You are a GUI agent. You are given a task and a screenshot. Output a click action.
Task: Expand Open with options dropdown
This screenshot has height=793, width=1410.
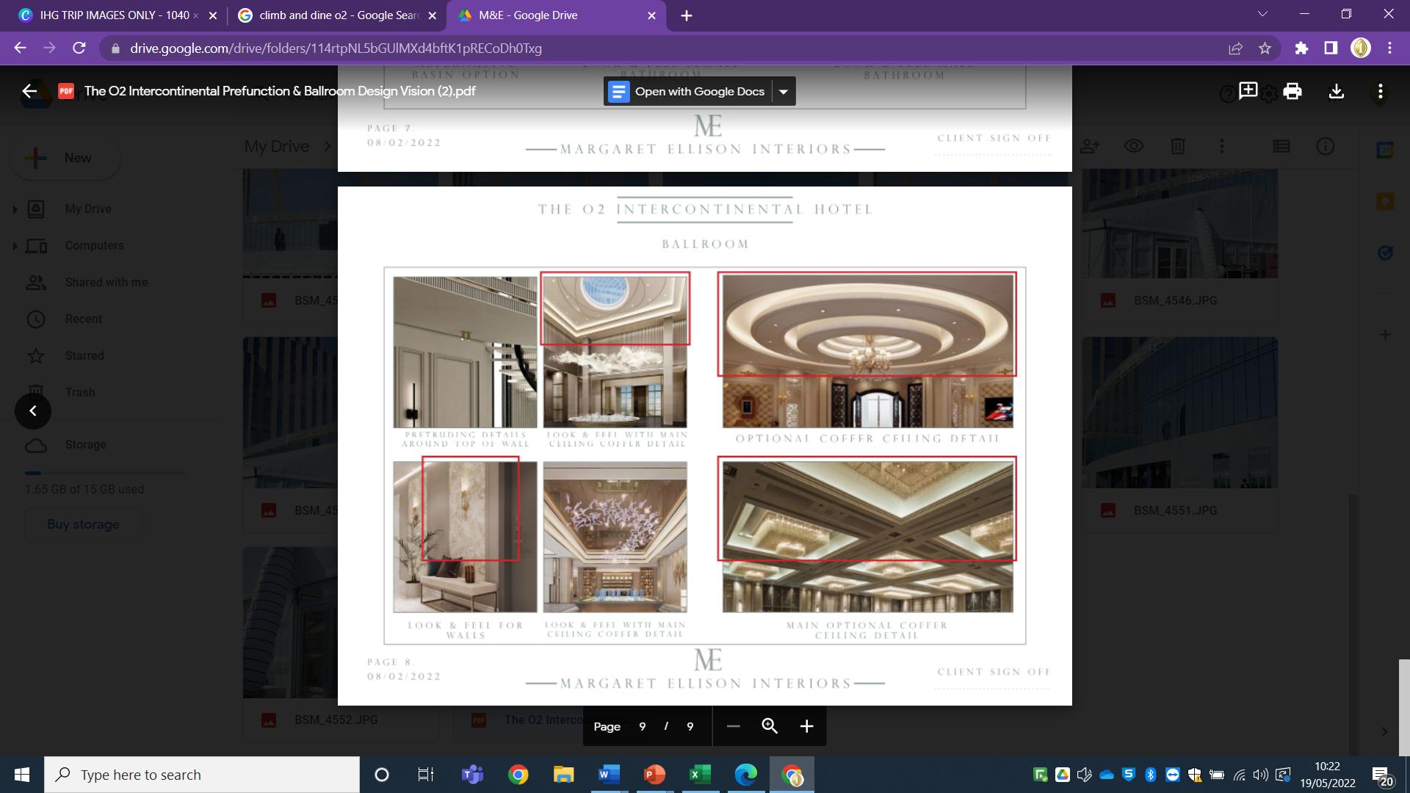click(784, 92)
